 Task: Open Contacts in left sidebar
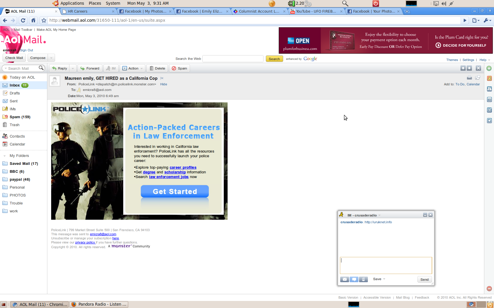click(x=17, y=136)
